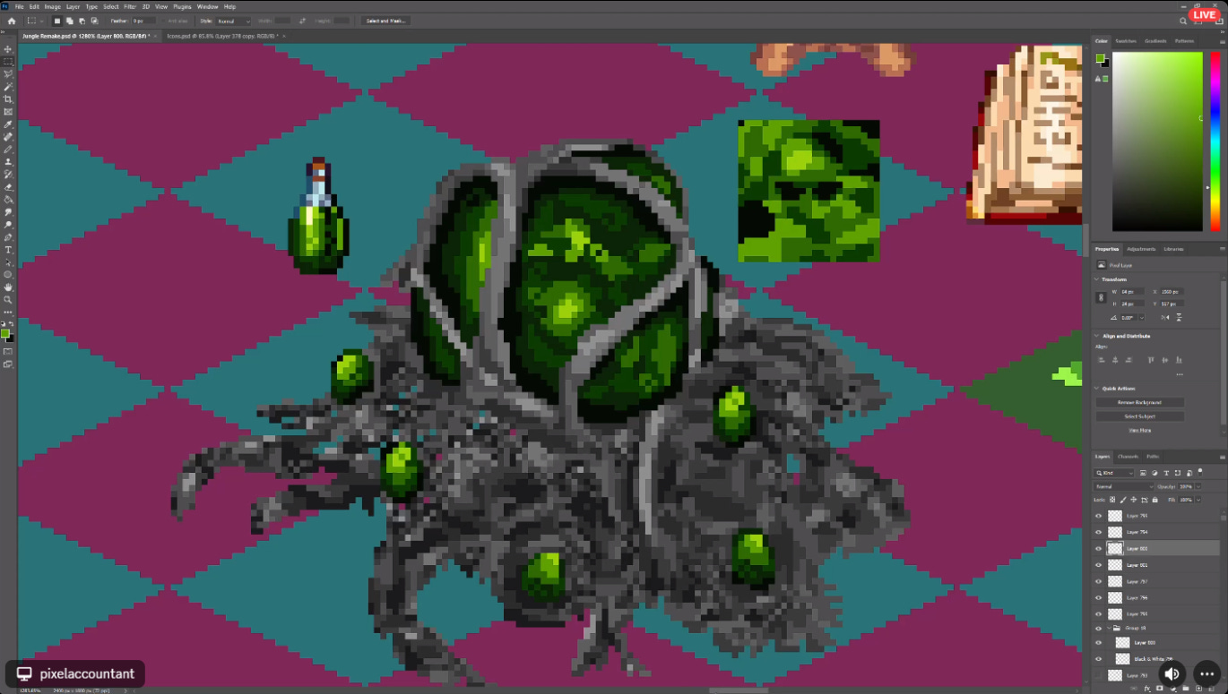Open the Filter menu

131,6
